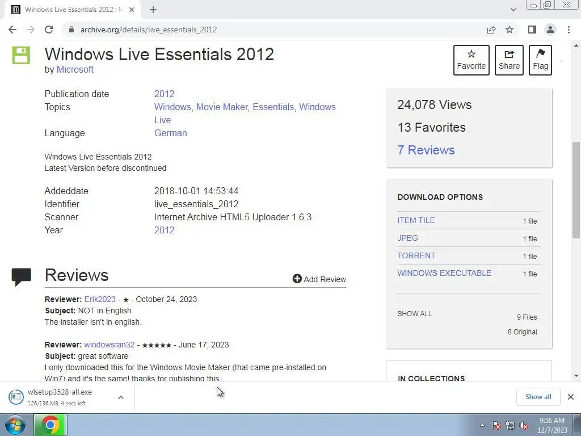581x436 pixels.
Task: Click the taskbar clock showing 9:56 AM
Action: (x=551, y=425)
